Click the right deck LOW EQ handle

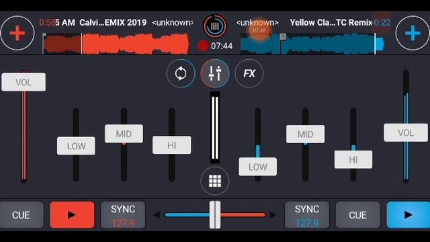tap(258, 167)
